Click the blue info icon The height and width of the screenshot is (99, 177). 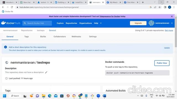[x=6, y=47]
